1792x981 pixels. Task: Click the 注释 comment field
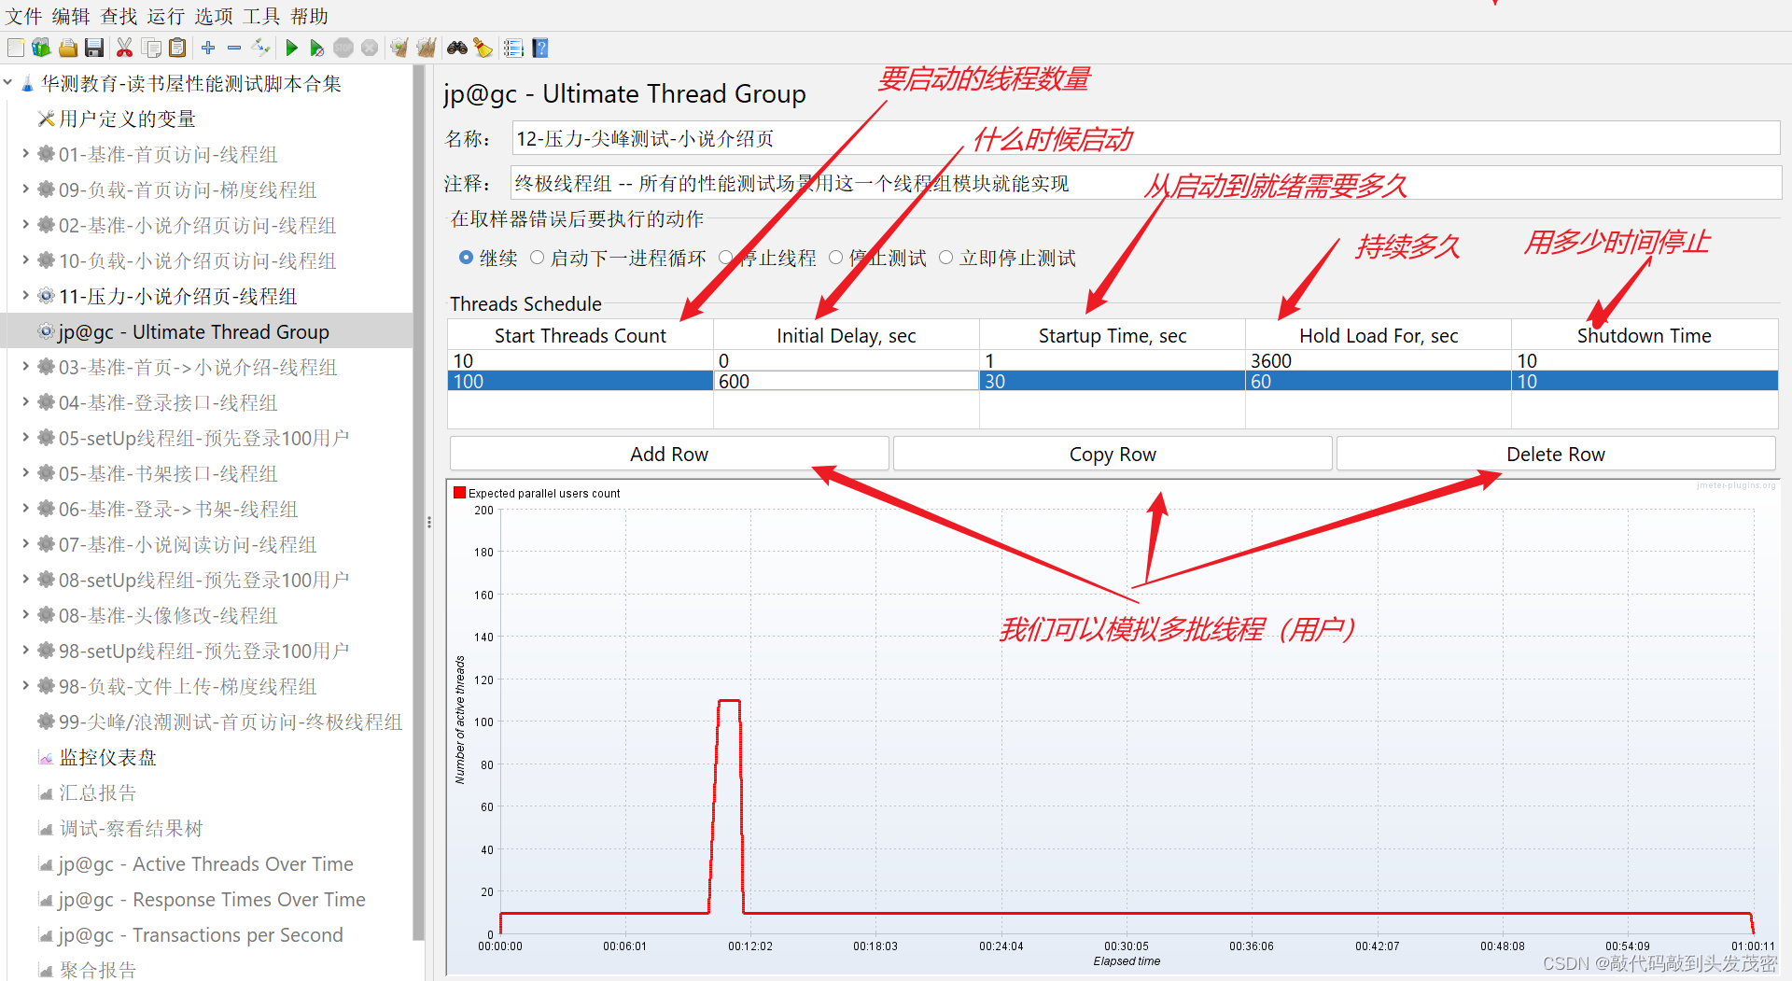1145,183
